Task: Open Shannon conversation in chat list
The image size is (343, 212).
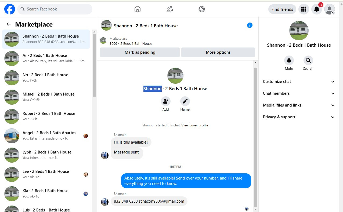Action: [46, 39]
